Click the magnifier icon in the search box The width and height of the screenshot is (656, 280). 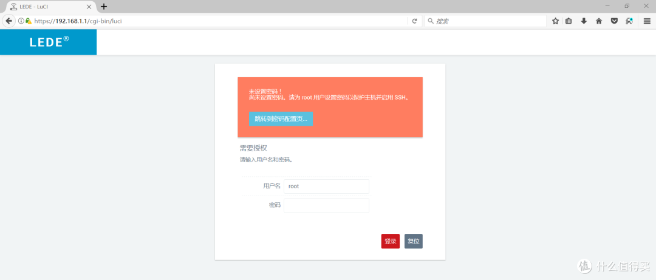pyautogui.click(x=431, y=21)
